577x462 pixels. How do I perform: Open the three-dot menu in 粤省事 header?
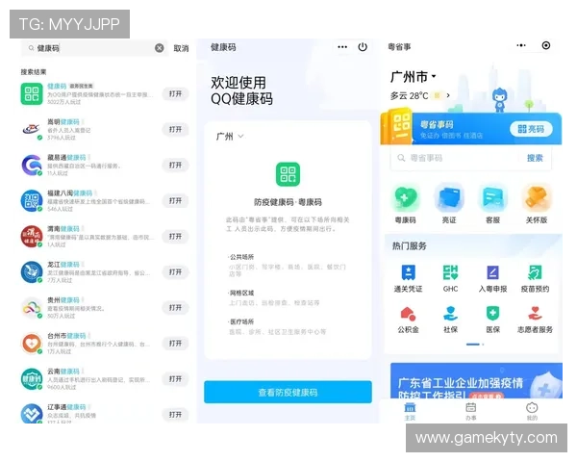coord(521,45)
